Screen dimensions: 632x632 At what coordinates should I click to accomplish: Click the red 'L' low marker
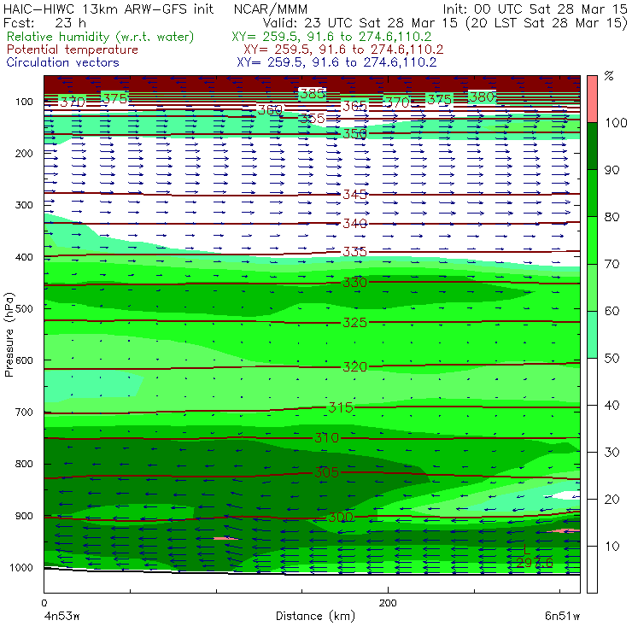point(526,549)
